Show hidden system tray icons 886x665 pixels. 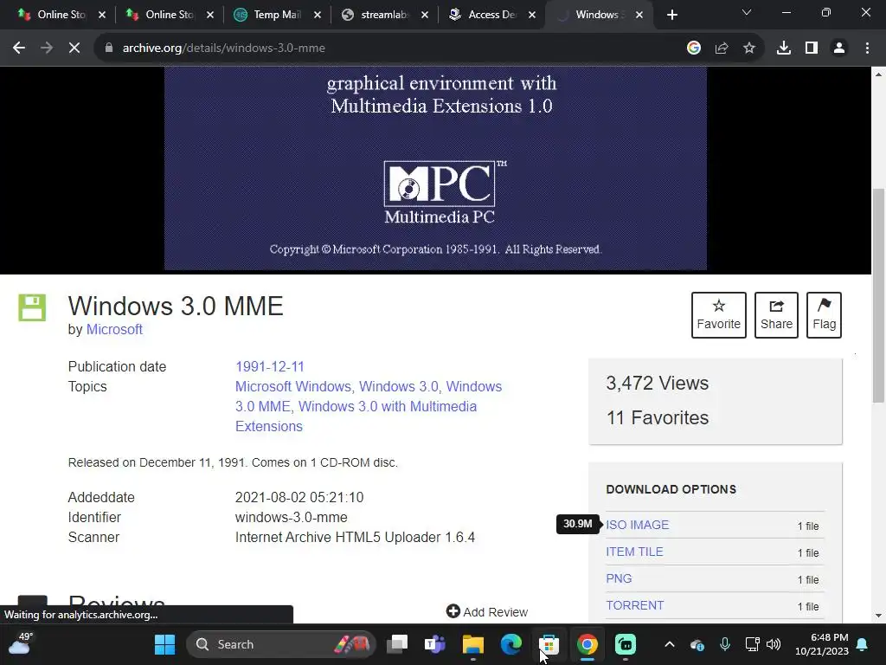tap(670, 644)
